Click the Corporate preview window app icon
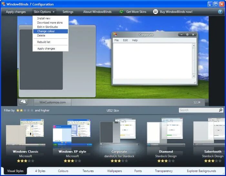Screen dimensions: 226x176 tap(115, 34)
